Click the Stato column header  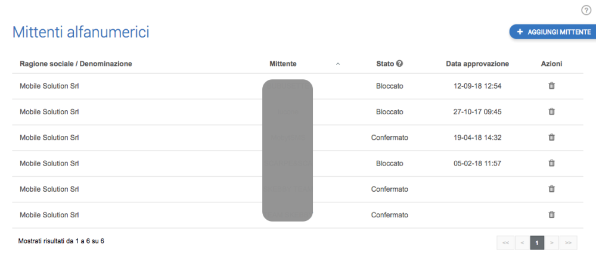pos(385,64)
